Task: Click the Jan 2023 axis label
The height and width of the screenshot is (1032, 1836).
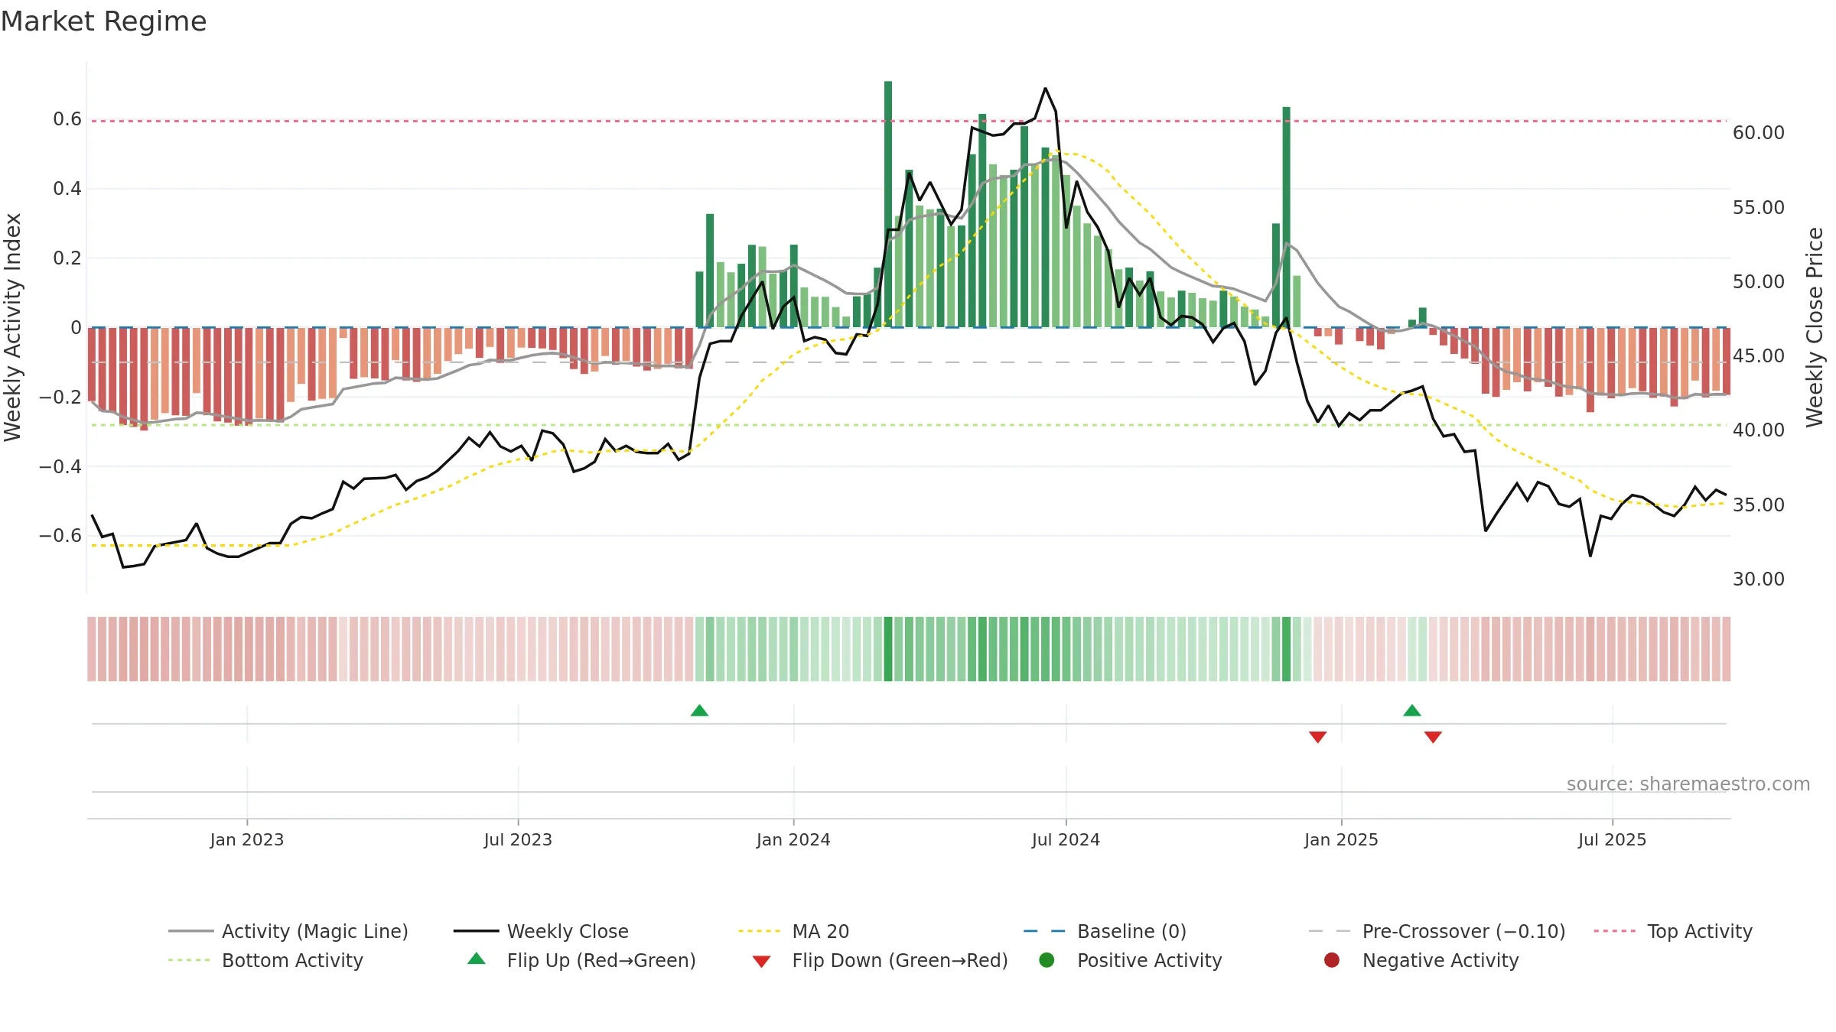Action: pyautogui.click(x=247, y=839)
